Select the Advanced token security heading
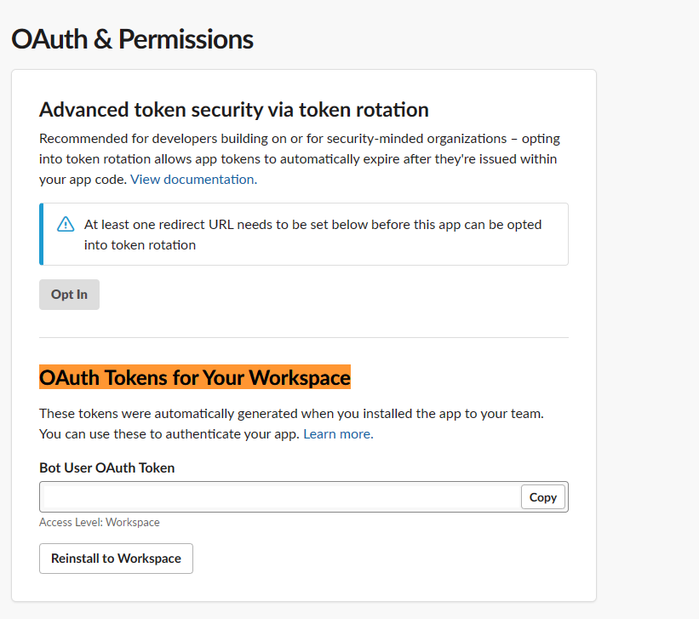699x619 pixels. (233, 110)
